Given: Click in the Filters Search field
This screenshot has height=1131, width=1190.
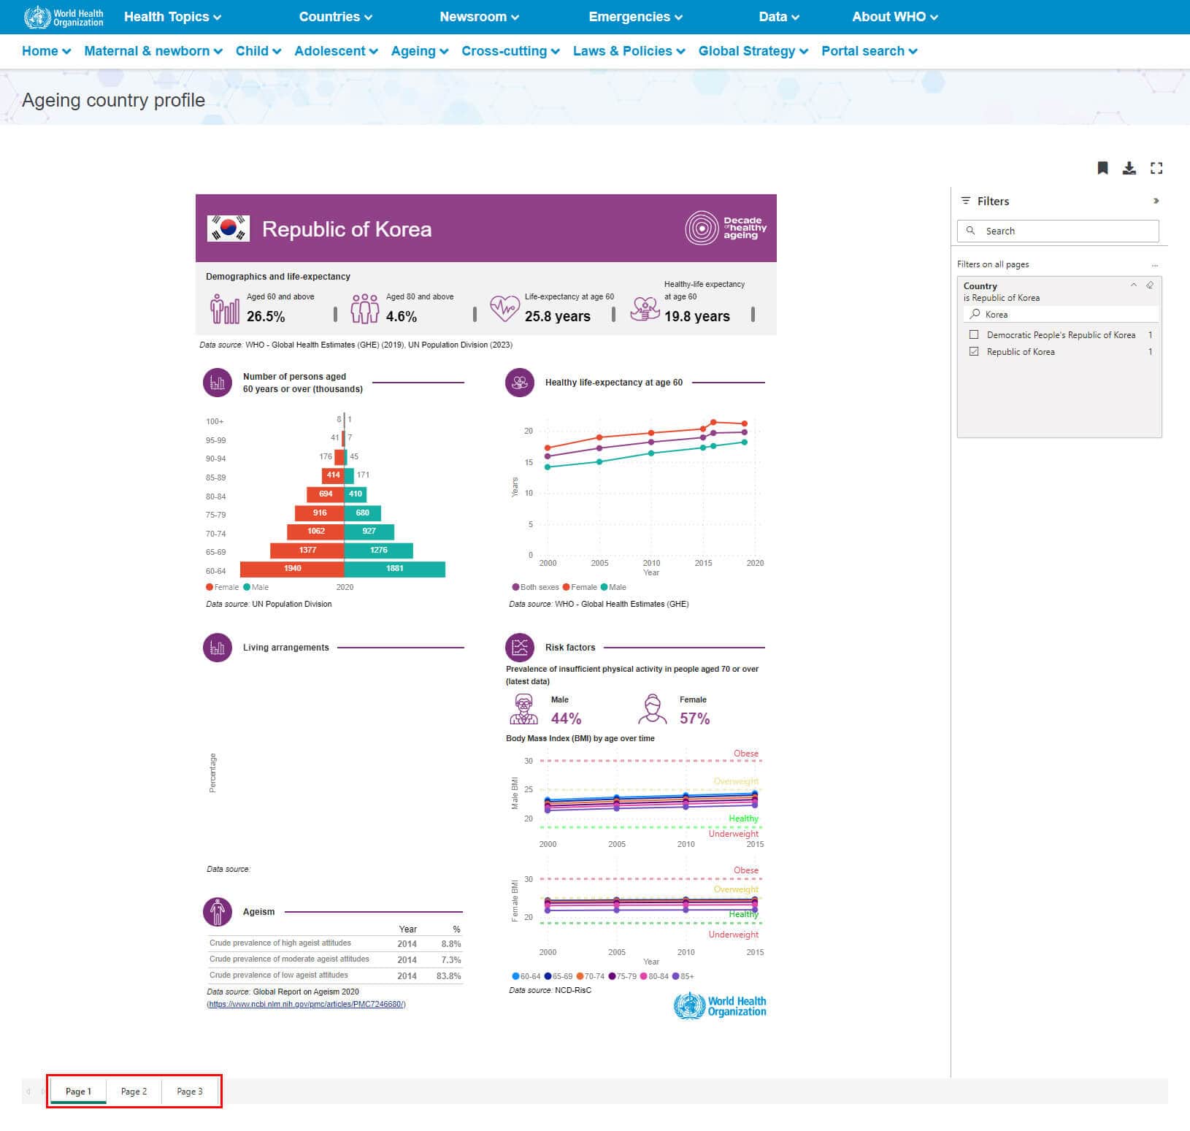Looking at the screenshot, I should [1058, 231].
